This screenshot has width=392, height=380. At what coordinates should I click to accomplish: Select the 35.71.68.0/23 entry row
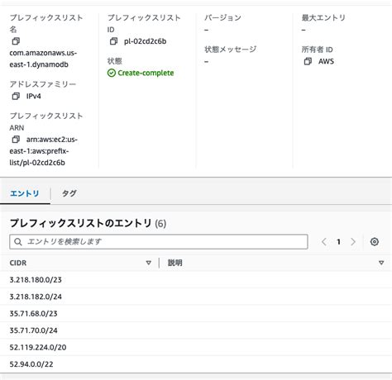coord(196,313)
